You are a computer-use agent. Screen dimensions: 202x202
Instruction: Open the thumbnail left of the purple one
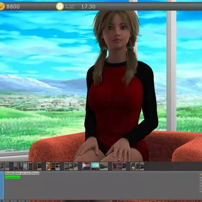(x=114, y=166)
